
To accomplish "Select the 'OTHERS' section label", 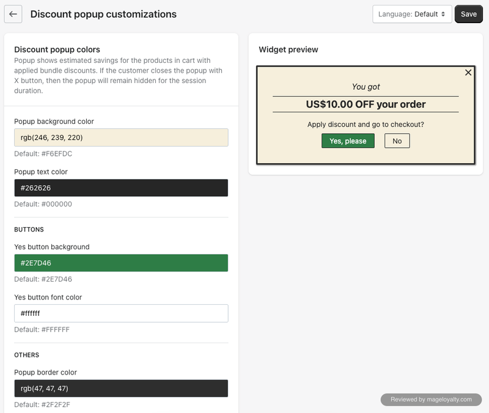I will click(27, 355).
